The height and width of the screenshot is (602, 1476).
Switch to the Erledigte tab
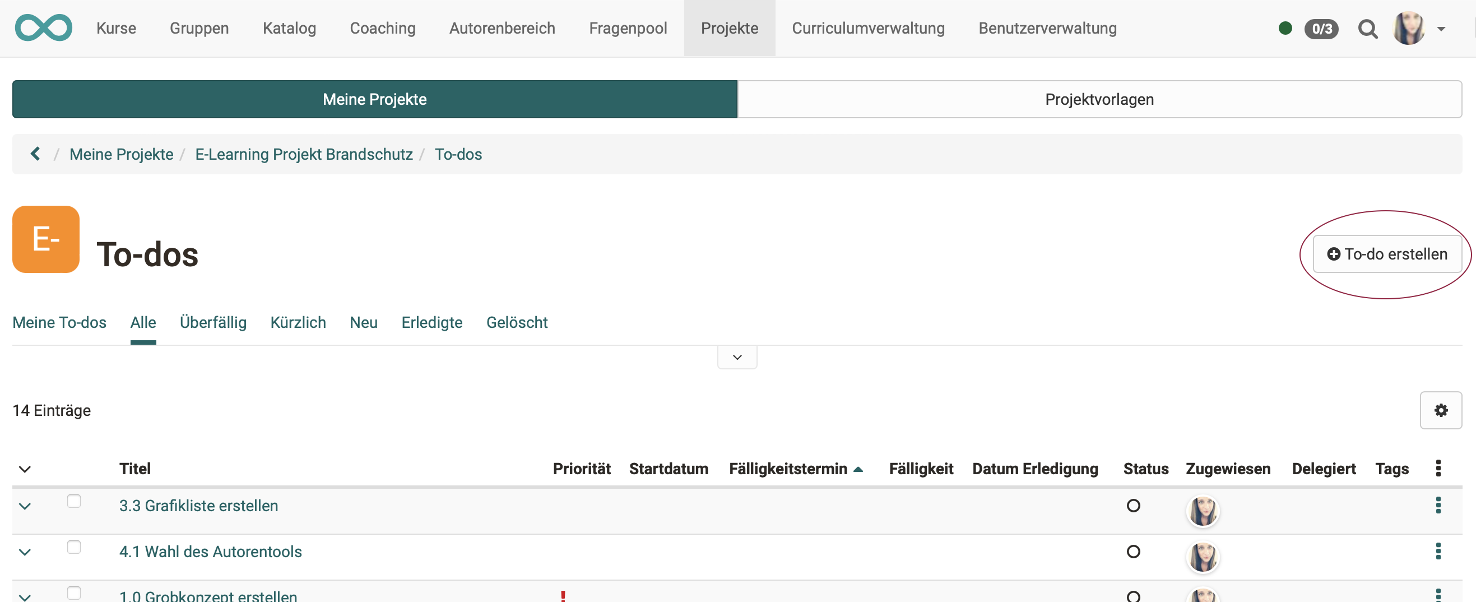coord(432,322)
